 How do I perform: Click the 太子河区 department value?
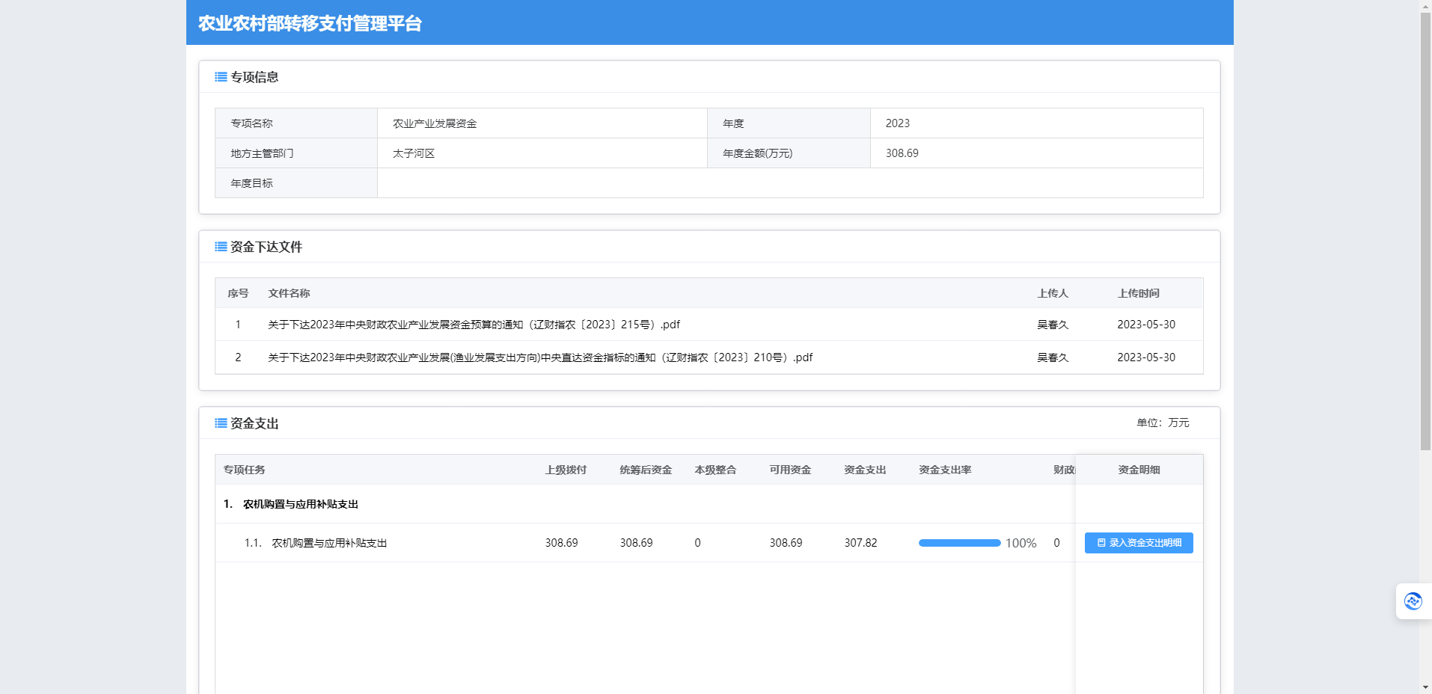[414, 153]
